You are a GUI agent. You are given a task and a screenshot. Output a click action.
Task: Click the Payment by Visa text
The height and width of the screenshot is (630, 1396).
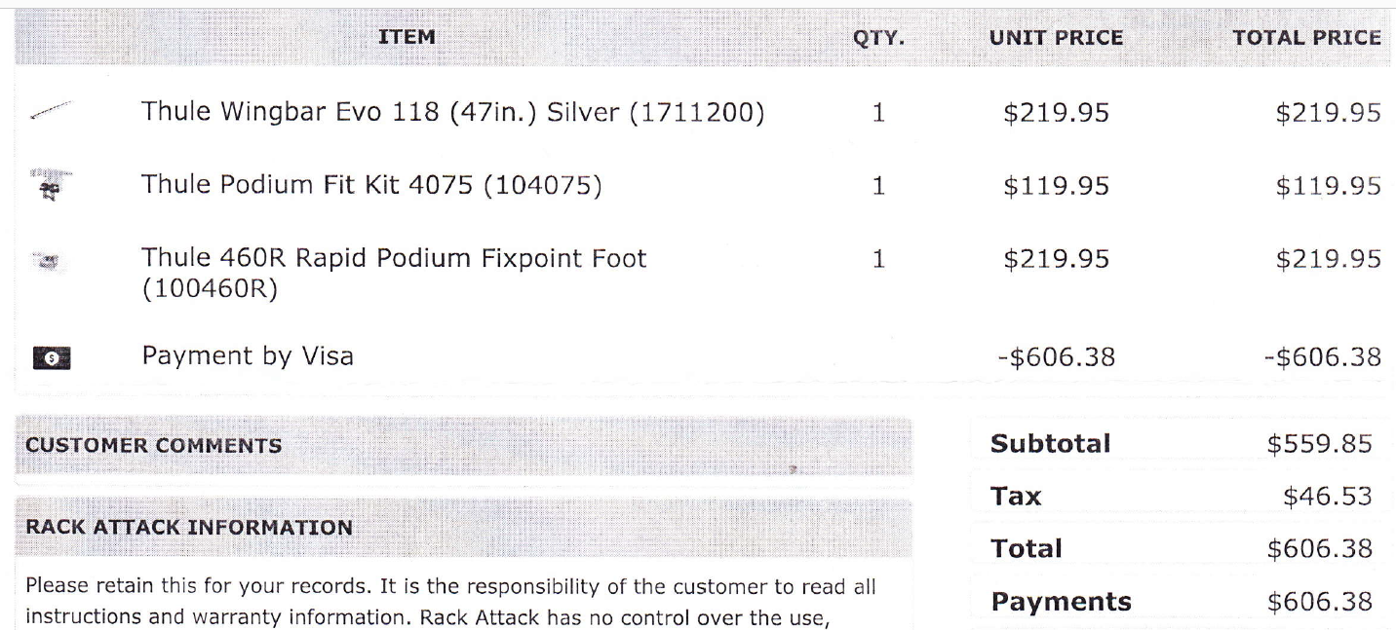click(x=248, y=356)
